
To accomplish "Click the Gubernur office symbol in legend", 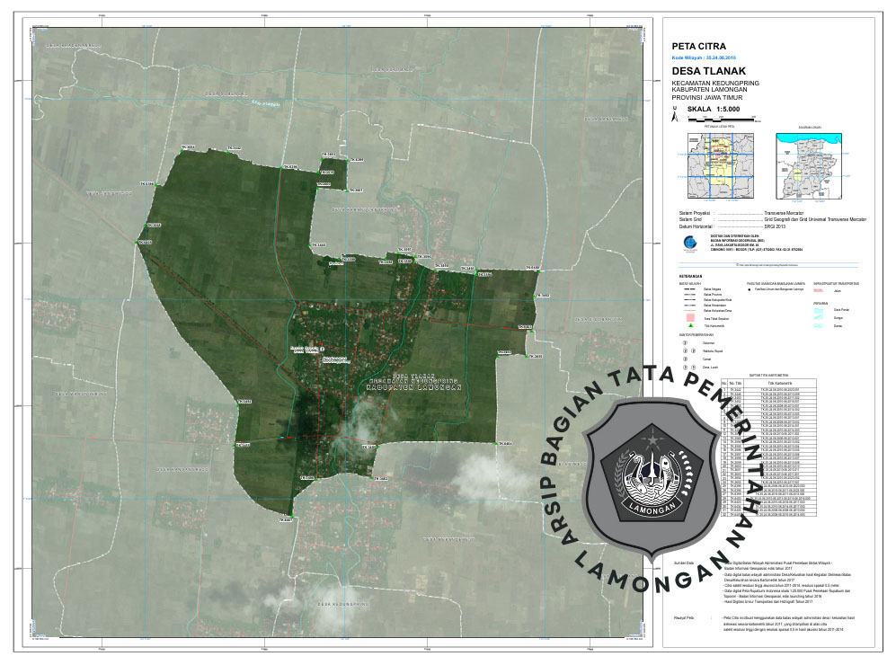I will pos(685,342).
